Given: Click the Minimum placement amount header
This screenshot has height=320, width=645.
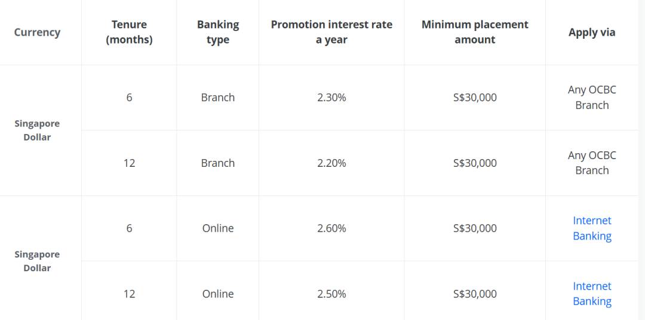Looking at the screenshot, I should (475, 32).
